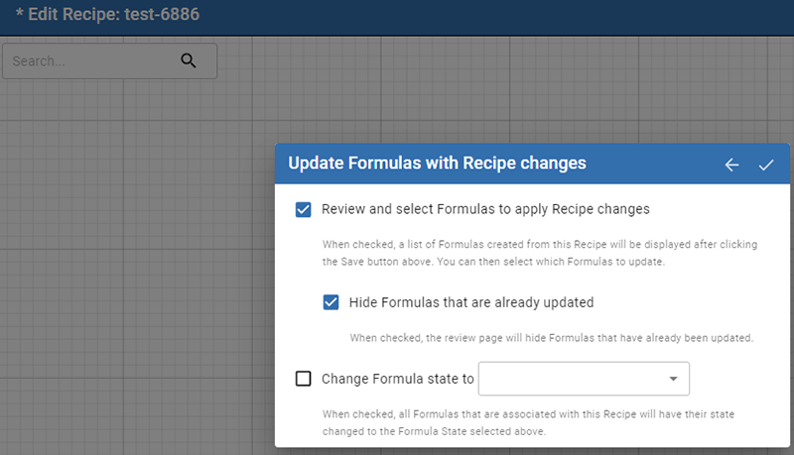This screenshot has width=794, height=455.
Task: Focus the Search input field
Action: click(89, 61)
